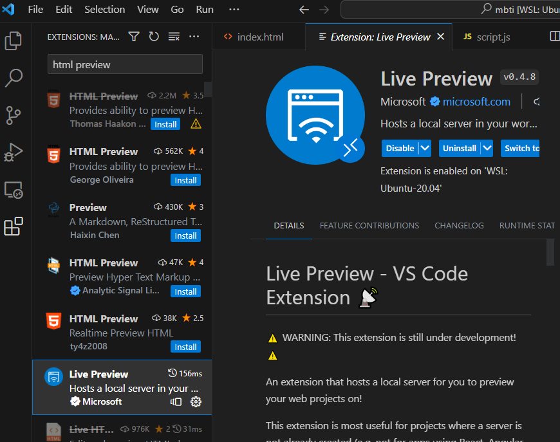Select the FEATURE CONTRIBUTIONS tab

(369, 226)
